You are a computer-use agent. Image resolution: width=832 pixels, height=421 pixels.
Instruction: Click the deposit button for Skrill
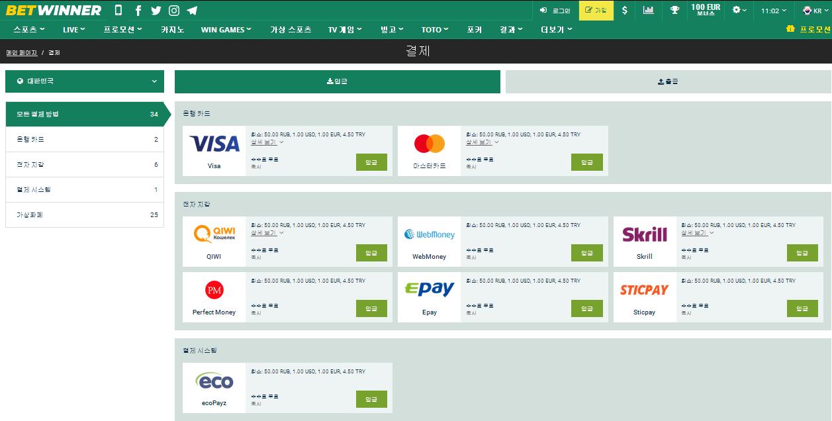[x=802, y=253]
